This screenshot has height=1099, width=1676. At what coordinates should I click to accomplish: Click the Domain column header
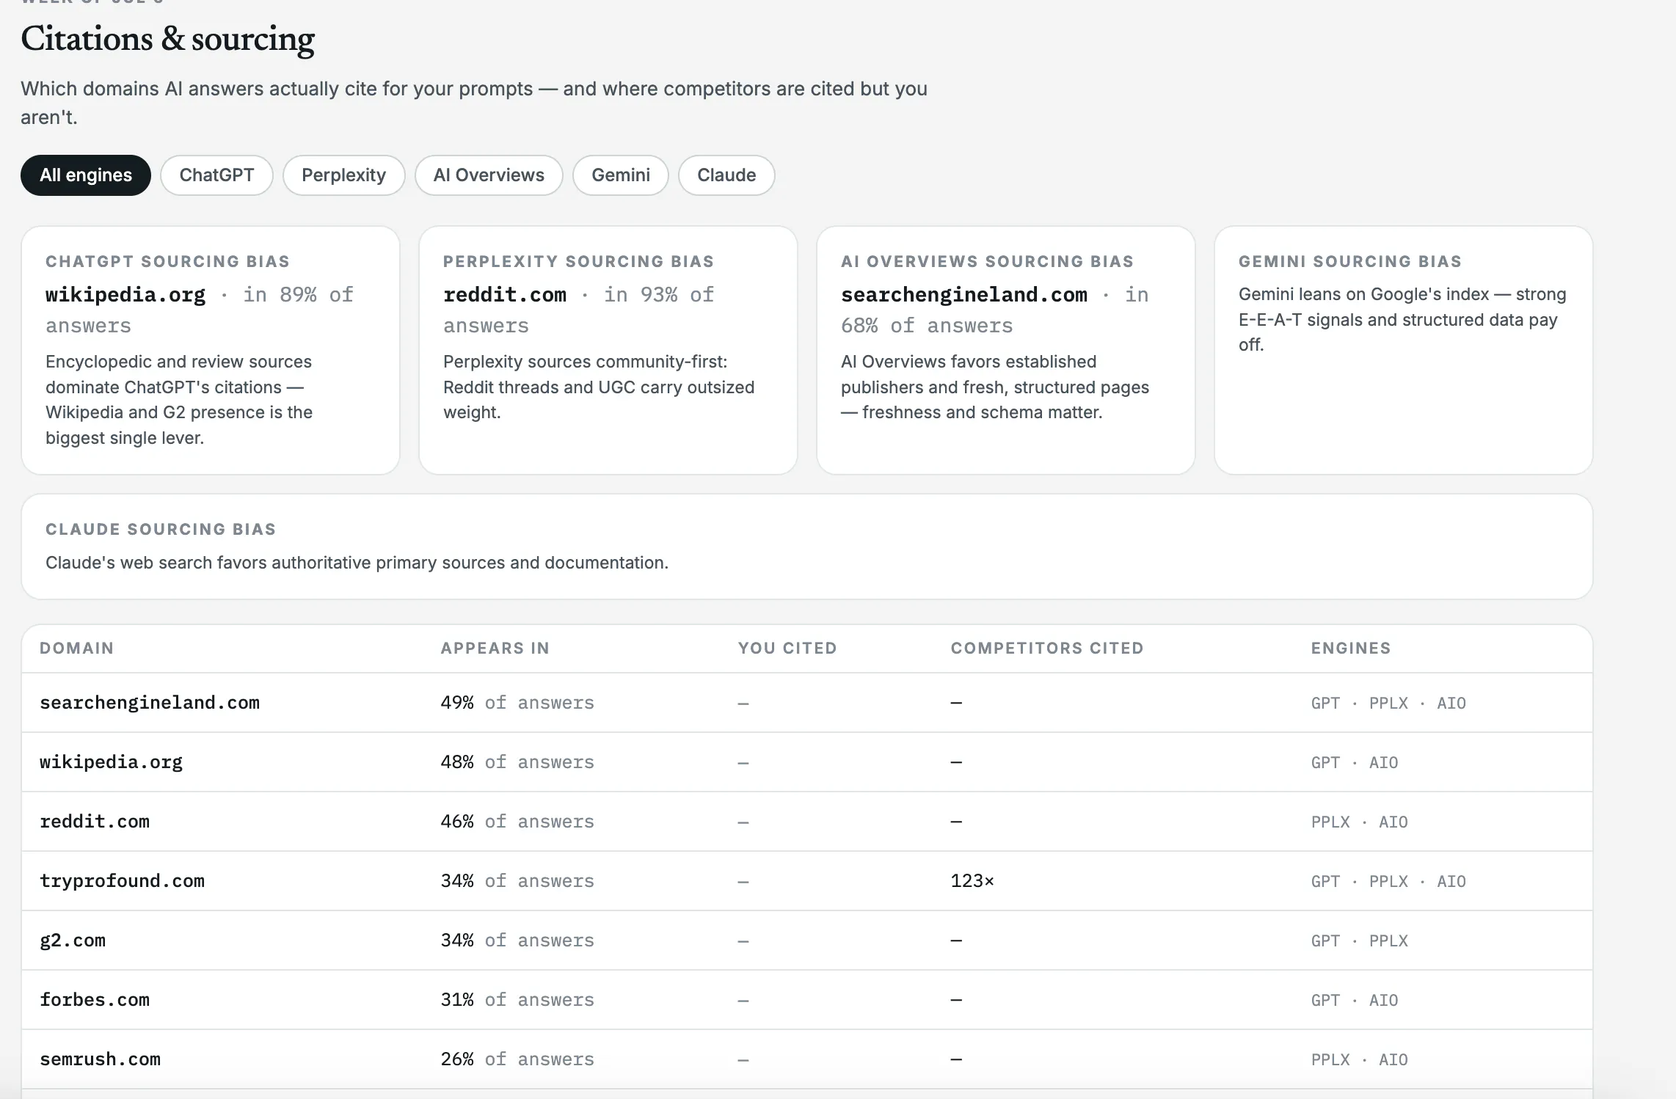pos(77,649)
